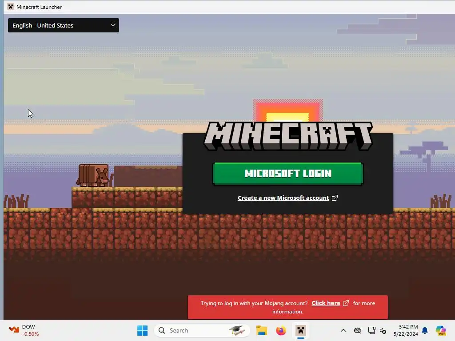Viewport: 455px width, 341px height.
Task: Click the taskbar Search box
Action: click(202, 330)
